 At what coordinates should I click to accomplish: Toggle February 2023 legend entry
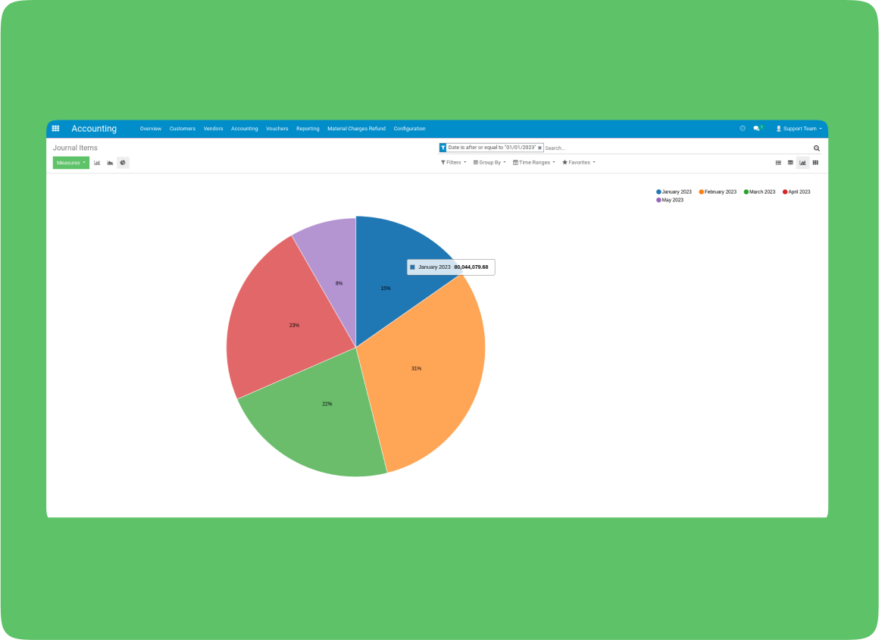(x=717, y=192)
